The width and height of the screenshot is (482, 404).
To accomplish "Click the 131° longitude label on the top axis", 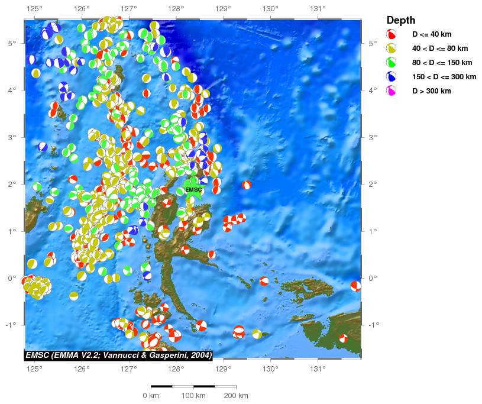I will (318, 8).
